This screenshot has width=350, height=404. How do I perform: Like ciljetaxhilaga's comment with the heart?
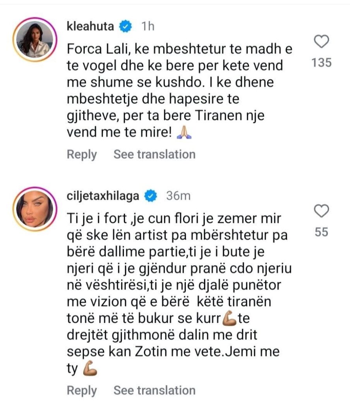(322, 211)
